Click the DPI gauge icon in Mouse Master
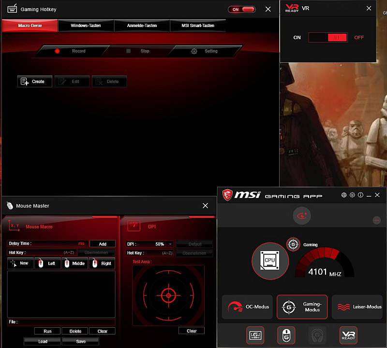The image size is (387, 348). click(134, 225)
